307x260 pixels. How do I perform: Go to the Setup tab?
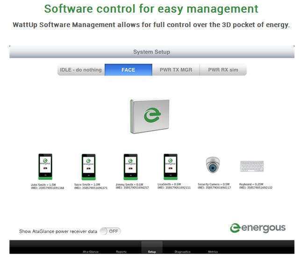[x=152, y=251]
